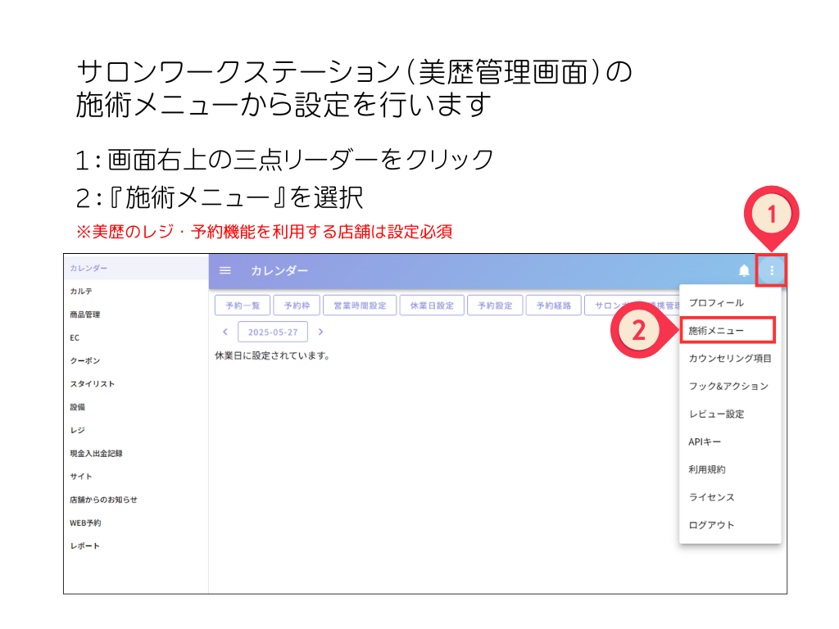Click the カレンダー title in the header bar
Screen dimensions: 839x629
[279, 270]
